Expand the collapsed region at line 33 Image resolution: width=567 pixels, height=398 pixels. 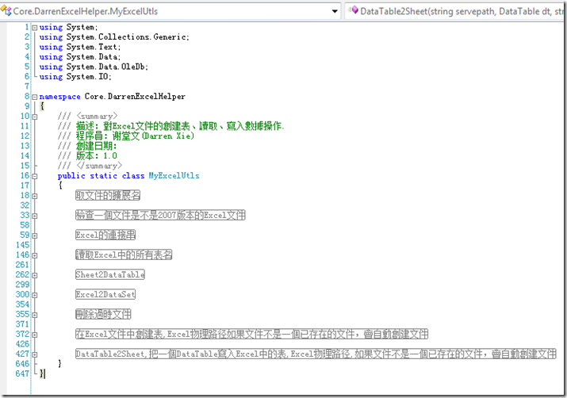click(x=35, y=216)
